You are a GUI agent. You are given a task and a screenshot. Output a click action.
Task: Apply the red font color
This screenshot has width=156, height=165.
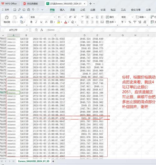(x=66, y=22)
